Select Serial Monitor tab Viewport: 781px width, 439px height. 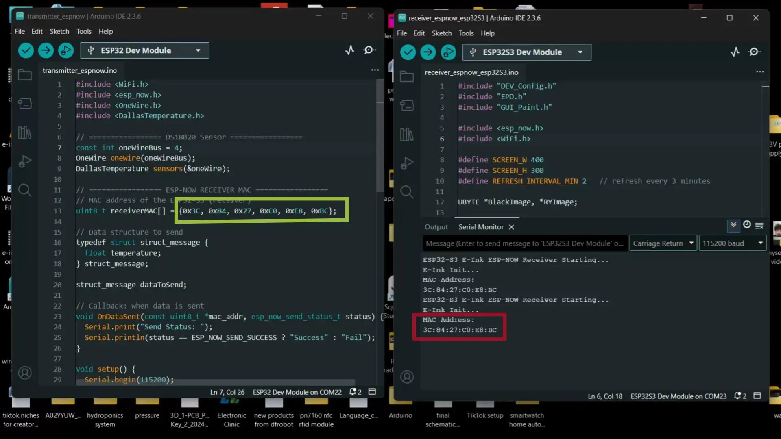point(481,227)
